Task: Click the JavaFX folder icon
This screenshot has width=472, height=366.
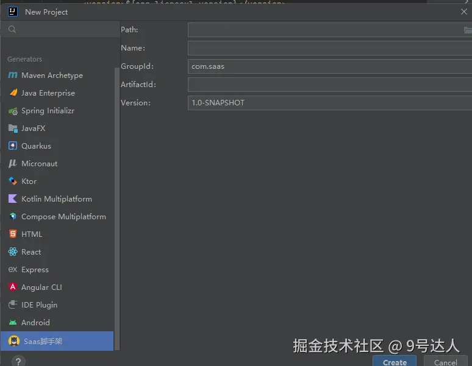Action: (13, 128)
